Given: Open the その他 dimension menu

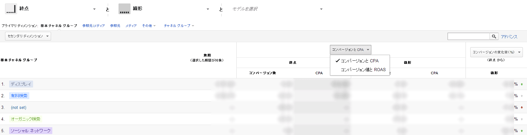Looking at the screenshot, I should [x=149, y=26].
